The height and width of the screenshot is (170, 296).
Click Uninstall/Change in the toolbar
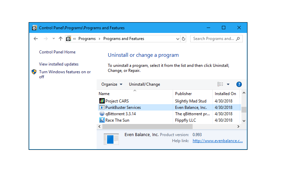(x=144, y=84)
